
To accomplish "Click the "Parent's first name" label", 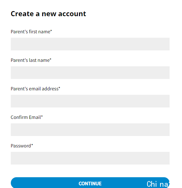I will coord(31,32).
